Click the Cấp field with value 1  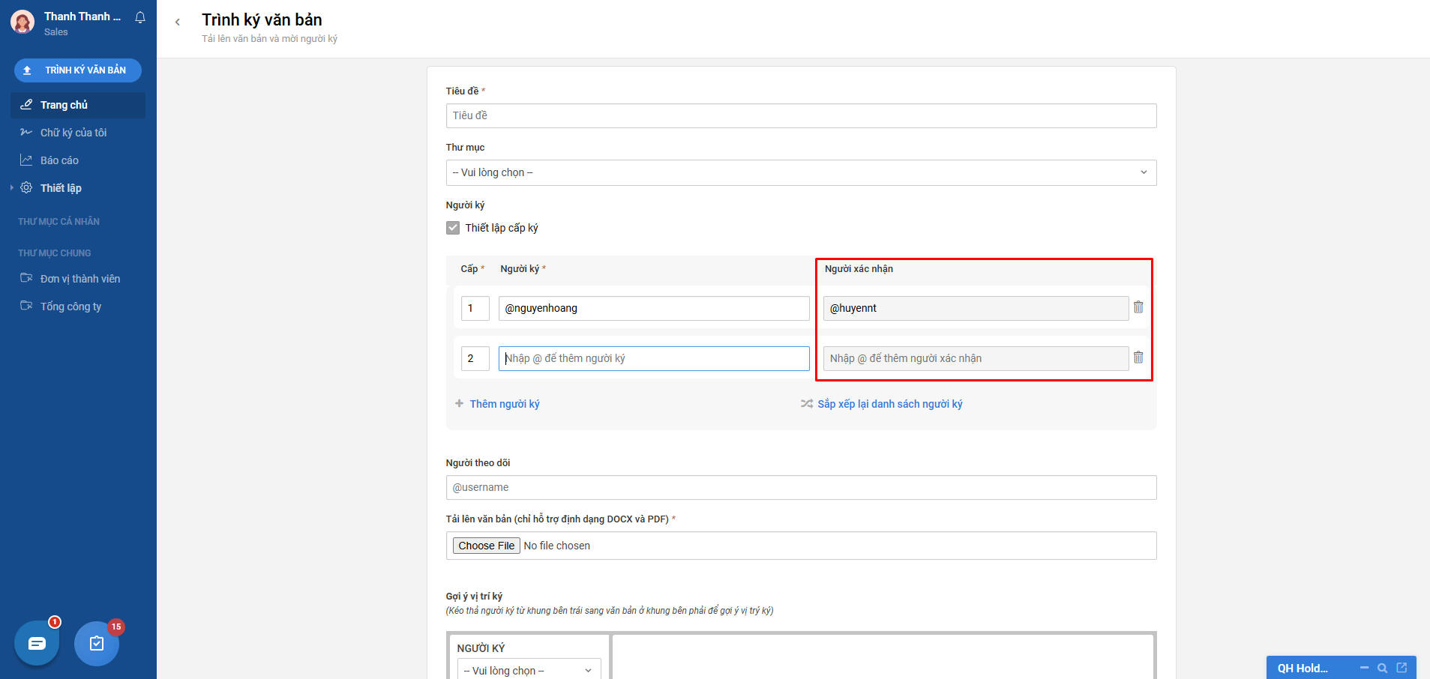(475, 308)
